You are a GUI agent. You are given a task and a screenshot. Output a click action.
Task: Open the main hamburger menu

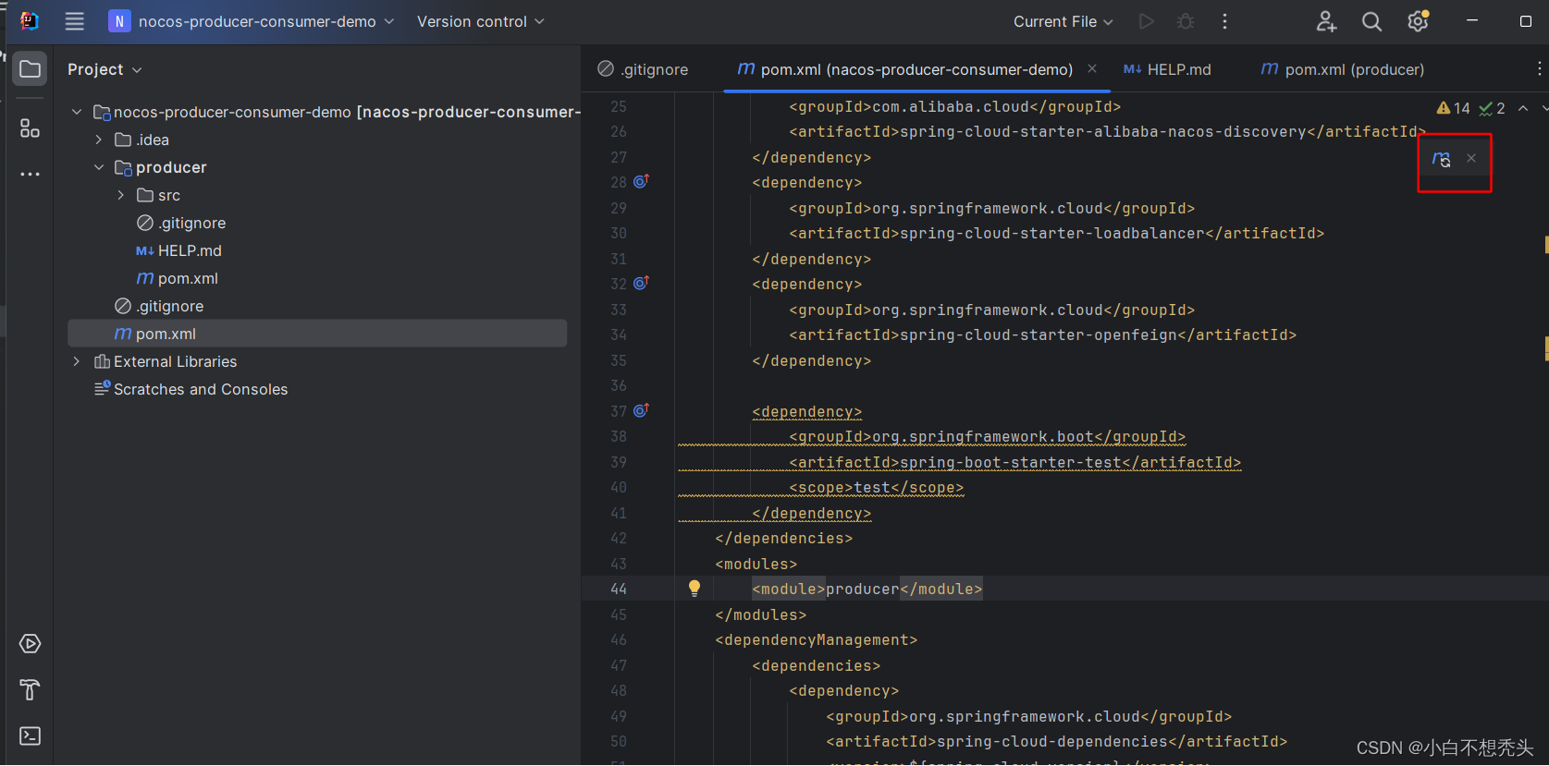75,21
